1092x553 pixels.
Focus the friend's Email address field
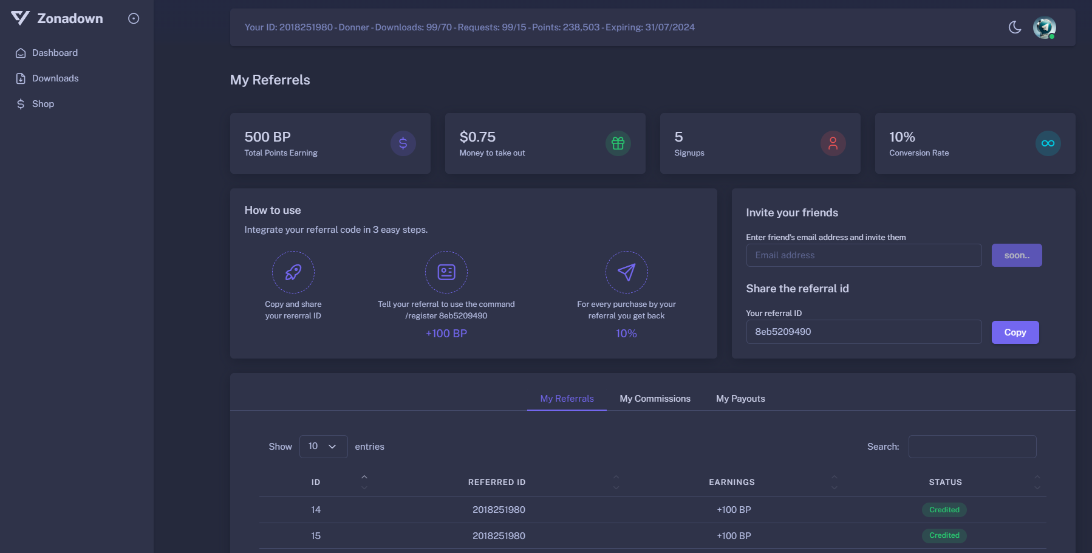pyautogui.click(x=864, y=255)
